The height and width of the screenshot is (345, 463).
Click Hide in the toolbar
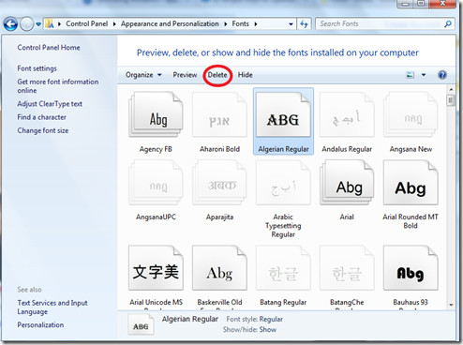pyautogui.click(x=246, y=75)
